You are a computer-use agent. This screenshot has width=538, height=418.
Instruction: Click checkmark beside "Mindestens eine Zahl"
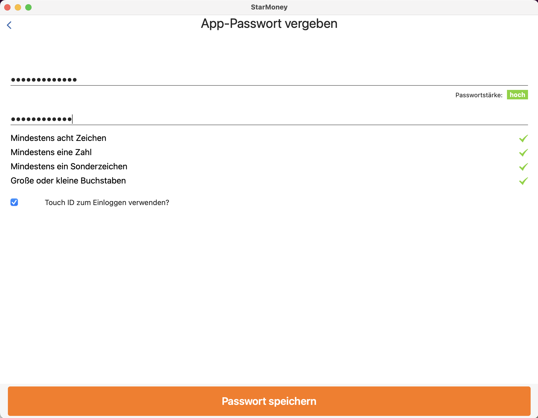(523, 152)
